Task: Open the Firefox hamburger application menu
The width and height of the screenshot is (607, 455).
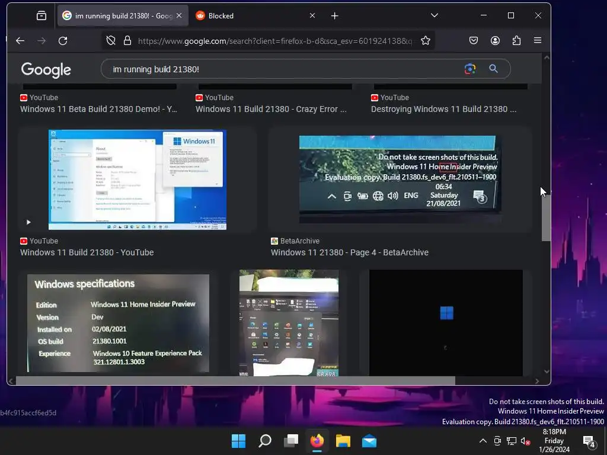Action: tap(537, 40)
